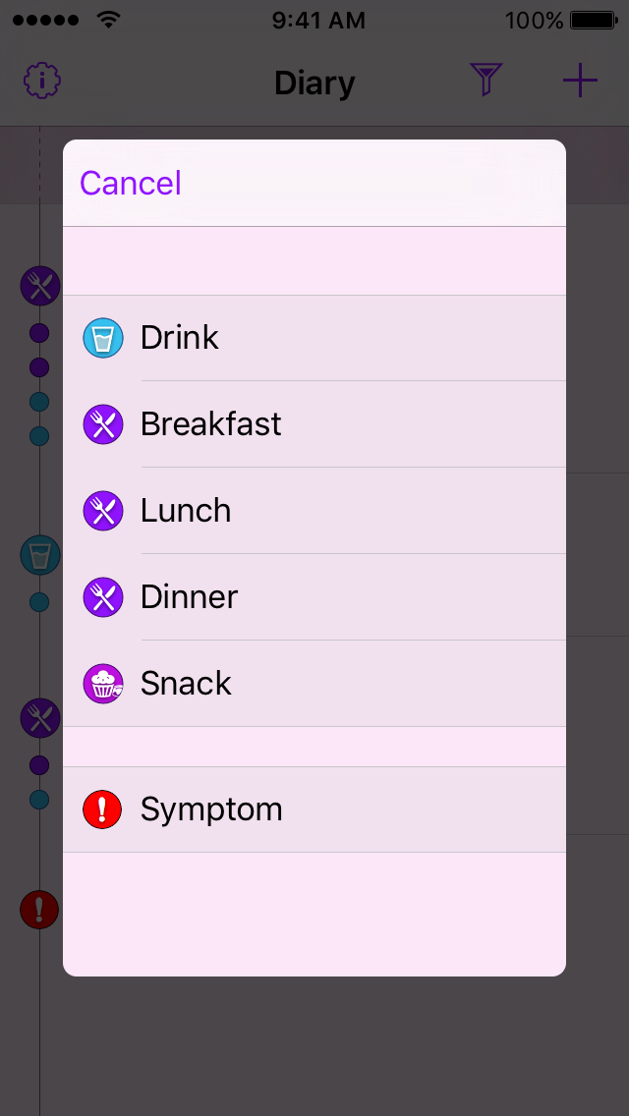Cancel the entry type popup
629x1116 pixels.
click(x=131, y=184)
